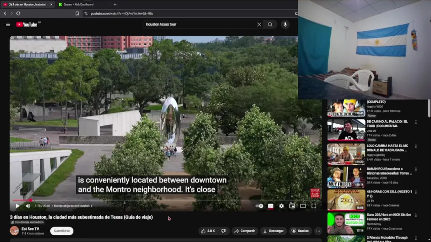
Task: Like the video (2.8 K)
Action: pos(207,231)
